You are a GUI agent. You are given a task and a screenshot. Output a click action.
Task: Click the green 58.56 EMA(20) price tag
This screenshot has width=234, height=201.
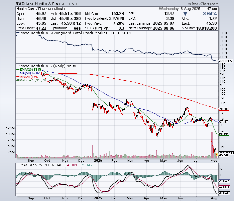pos(223,133)
